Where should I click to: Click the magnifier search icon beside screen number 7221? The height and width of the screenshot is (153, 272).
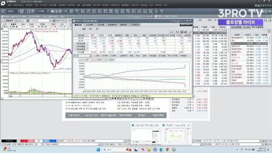[x=22, y=11]
